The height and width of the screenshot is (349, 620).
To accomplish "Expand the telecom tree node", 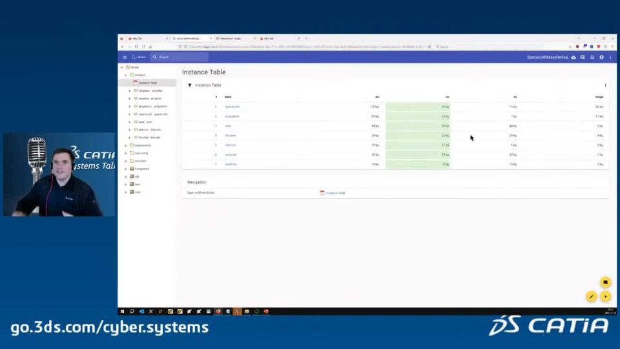I will pyautogui.click(x=129, y=130).
